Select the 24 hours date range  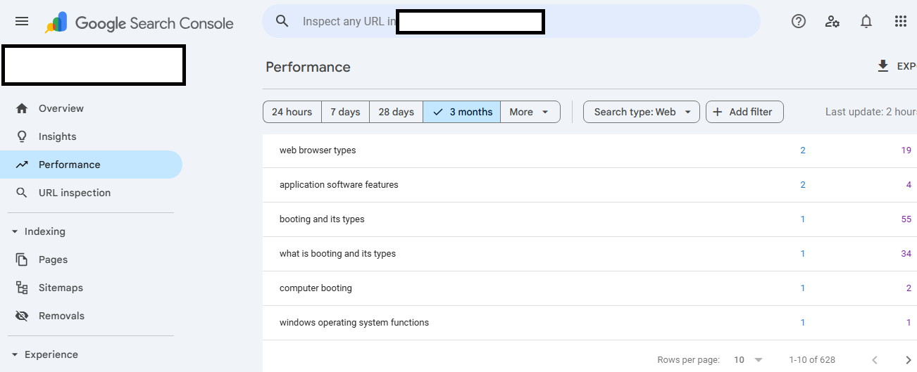[292, 112]
